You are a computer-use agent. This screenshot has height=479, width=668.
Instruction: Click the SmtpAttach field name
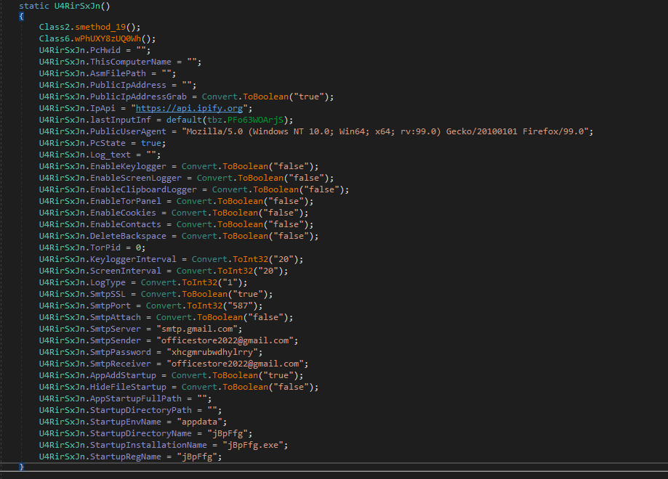[x=116, y=317]
